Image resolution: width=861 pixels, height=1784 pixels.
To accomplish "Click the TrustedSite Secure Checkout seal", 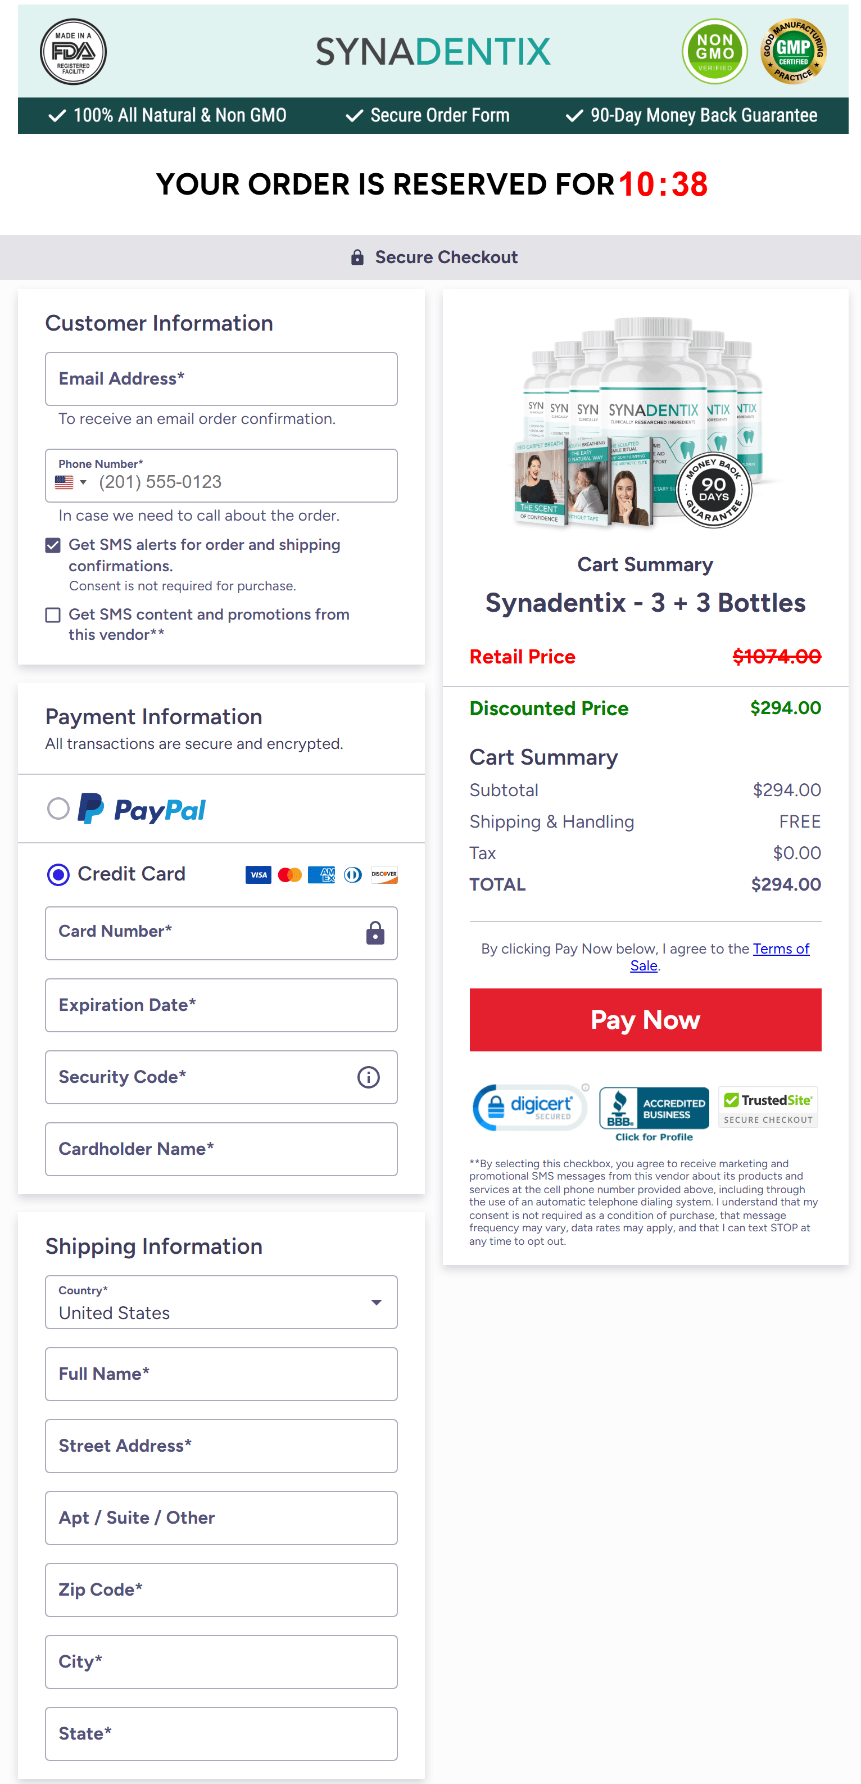I will point(767,1106).
